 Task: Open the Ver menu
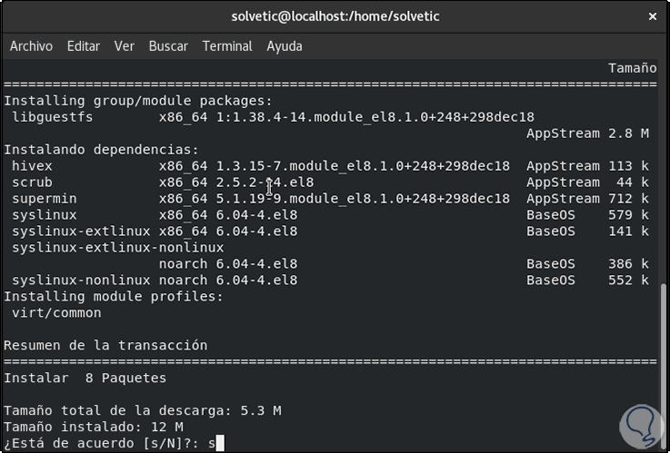(124, 46)
